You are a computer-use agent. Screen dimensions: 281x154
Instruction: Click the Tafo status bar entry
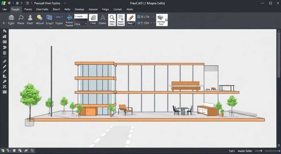(x=232, y=151)
